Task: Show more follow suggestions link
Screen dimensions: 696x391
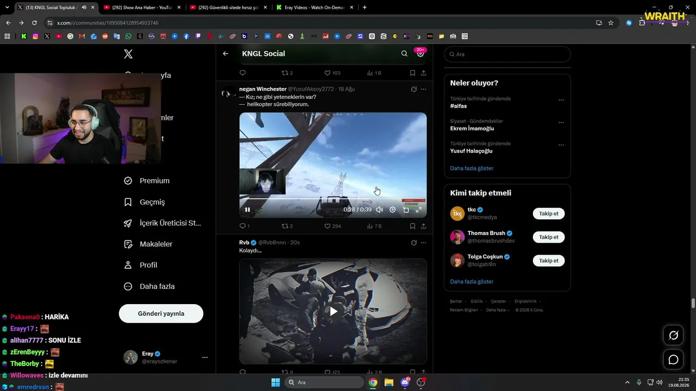Action: coord(472,282)
